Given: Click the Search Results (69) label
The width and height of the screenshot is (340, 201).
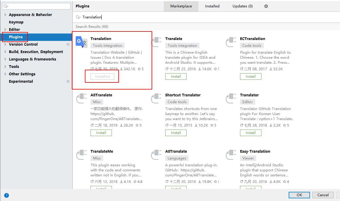Looking at the screenshot, I should tap(92, 26).
